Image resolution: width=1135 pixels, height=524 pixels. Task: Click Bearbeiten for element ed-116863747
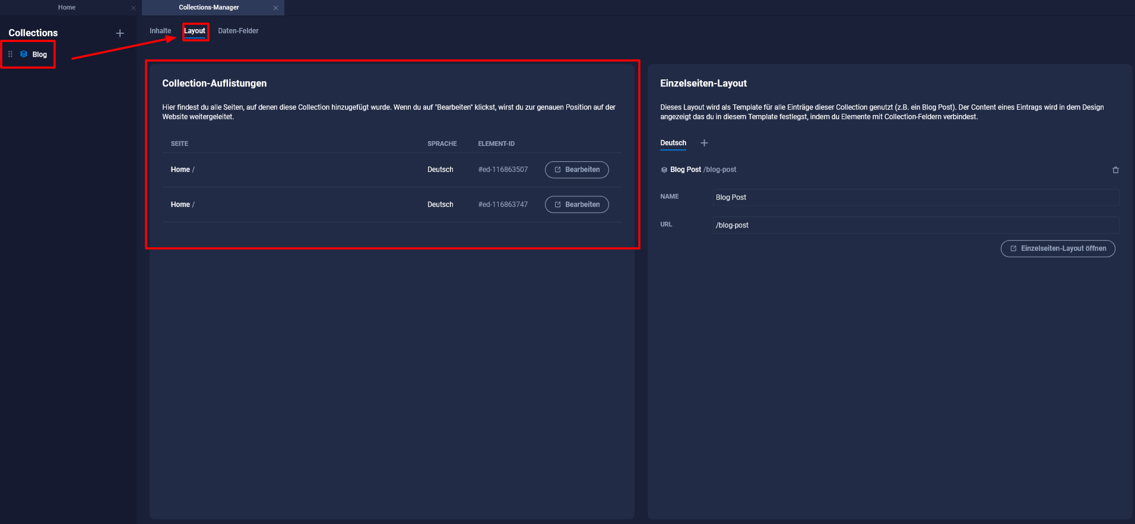pos(576,205)
